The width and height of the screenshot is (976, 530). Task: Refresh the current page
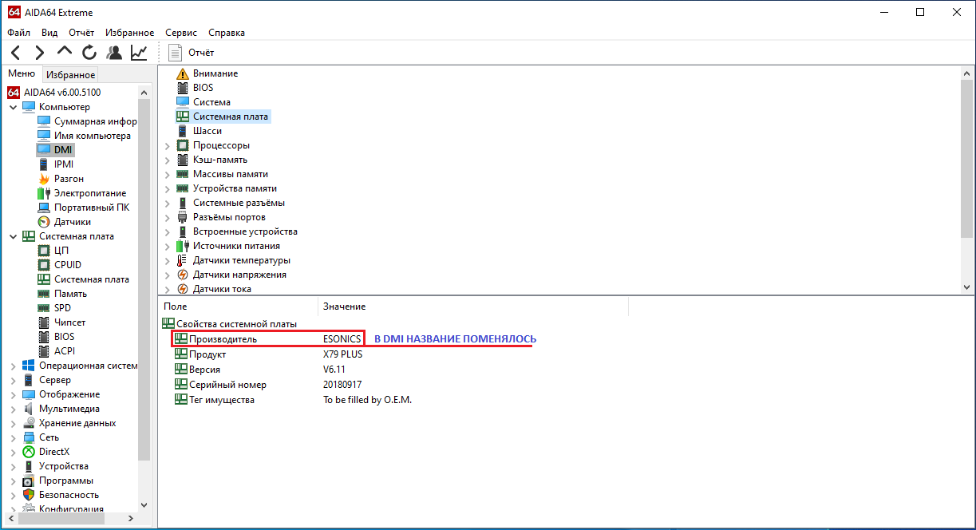click(89, 53)
